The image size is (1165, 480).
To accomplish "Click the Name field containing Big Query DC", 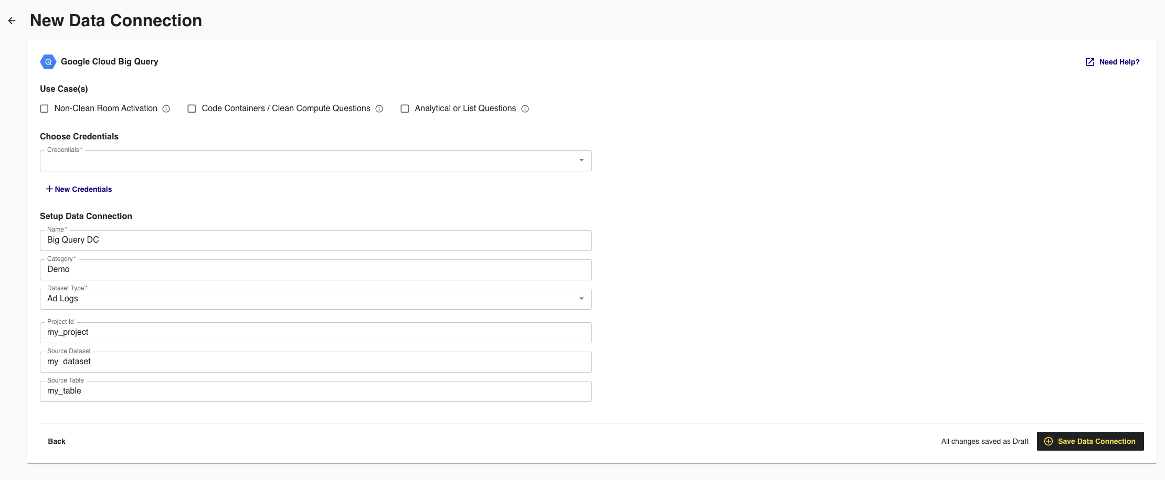I will tap(315, 241).
